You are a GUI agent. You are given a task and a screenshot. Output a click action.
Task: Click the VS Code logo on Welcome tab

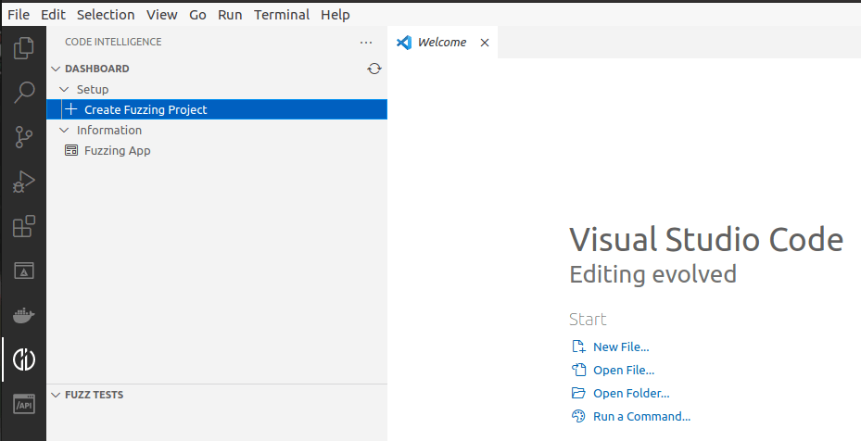[x=404, y=43]
